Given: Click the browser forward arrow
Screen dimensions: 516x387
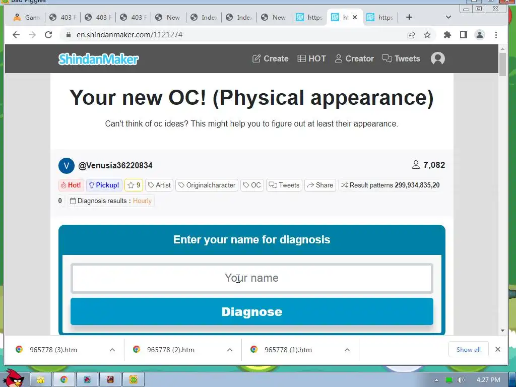Looking at the screenshot, I should coord(32,35).
